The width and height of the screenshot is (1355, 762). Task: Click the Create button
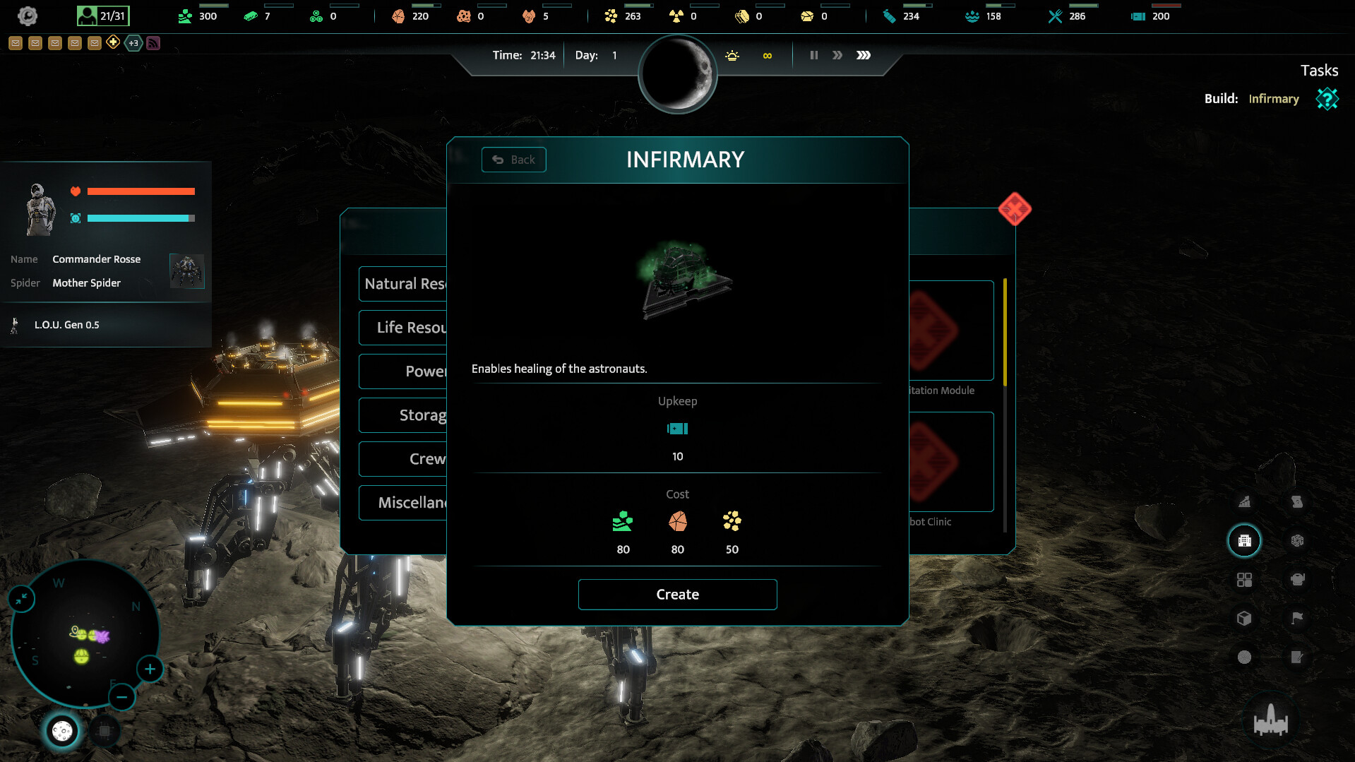coord(677,595)
